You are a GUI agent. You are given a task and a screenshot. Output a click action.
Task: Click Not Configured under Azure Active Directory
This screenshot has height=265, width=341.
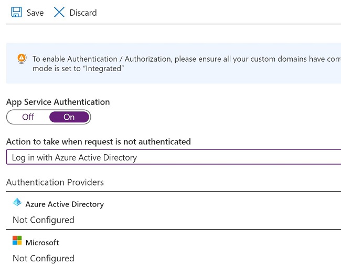click(44, 220)
